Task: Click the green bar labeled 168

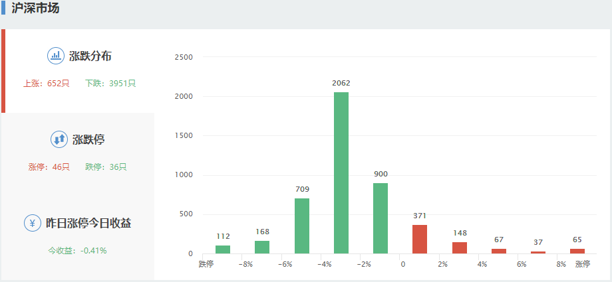Action: [262, 247]
